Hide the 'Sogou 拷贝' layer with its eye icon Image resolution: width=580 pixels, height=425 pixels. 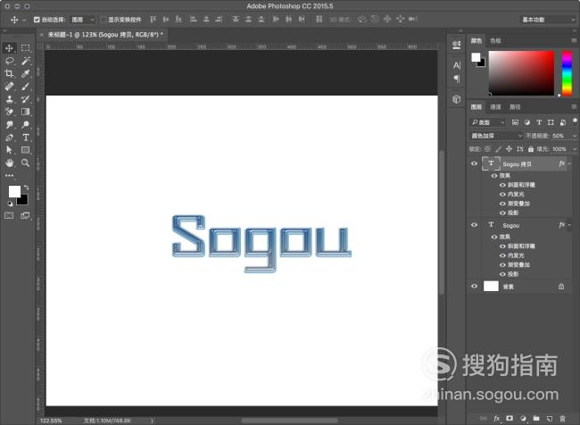coord(474,163)
